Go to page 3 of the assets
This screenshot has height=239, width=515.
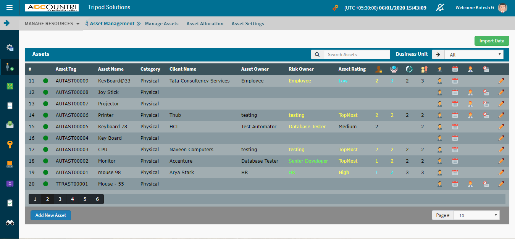click(60, 199)
